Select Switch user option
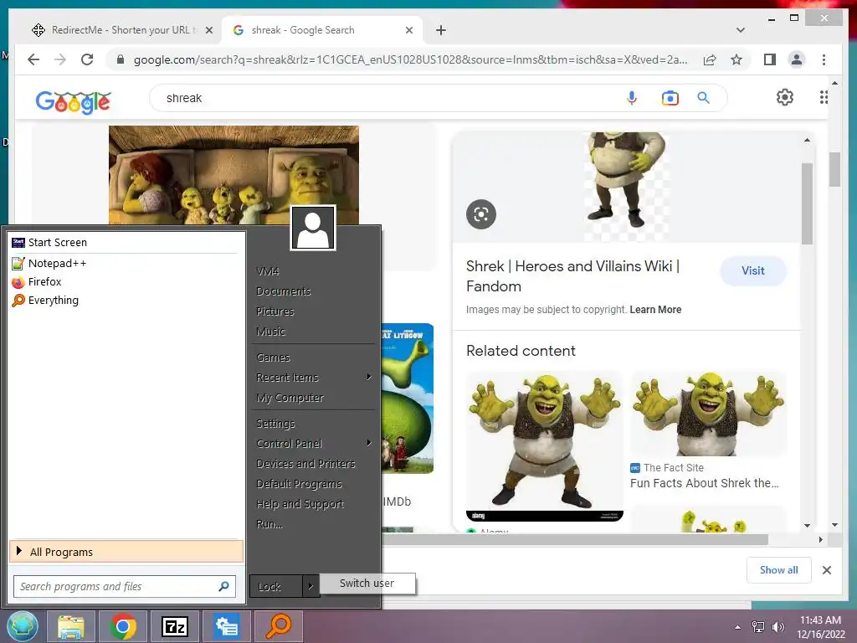The width and height of the screenshot is (857, 643). 367,583
